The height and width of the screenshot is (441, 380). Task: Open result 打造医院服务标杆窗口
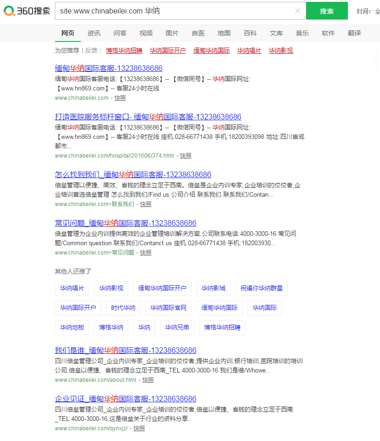[148, 117]
